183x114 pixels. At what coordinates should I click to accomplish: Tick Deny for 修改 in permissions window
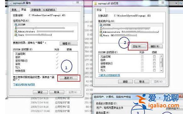click(x=154, y=60)
